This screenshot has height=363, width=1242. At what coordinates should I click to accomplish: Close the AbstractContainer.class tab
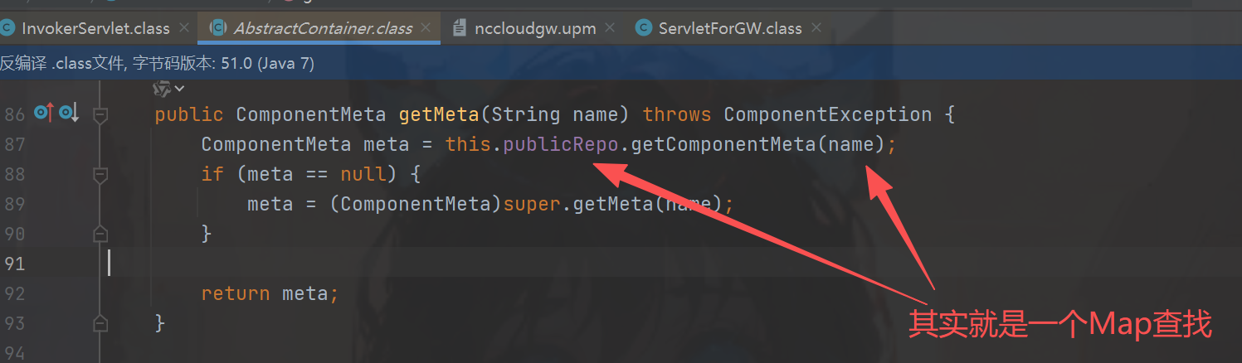click(426, 28)
